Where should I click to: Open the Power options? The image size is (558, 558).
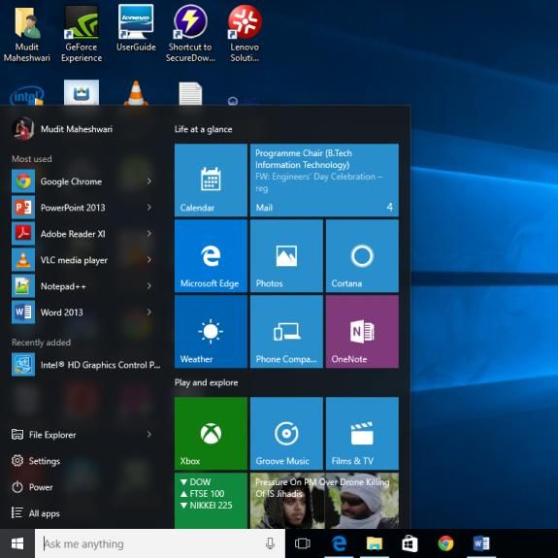(32, 487)
